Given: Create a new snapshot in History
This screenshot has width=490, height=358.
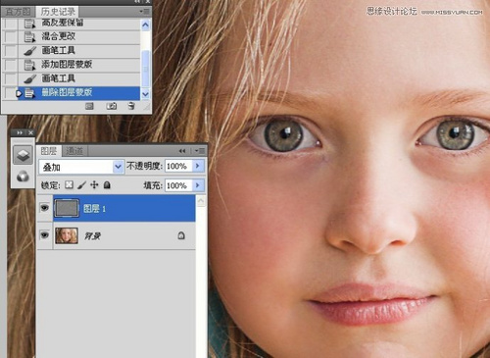Looking at the screenshot, I should coord(112,106).
